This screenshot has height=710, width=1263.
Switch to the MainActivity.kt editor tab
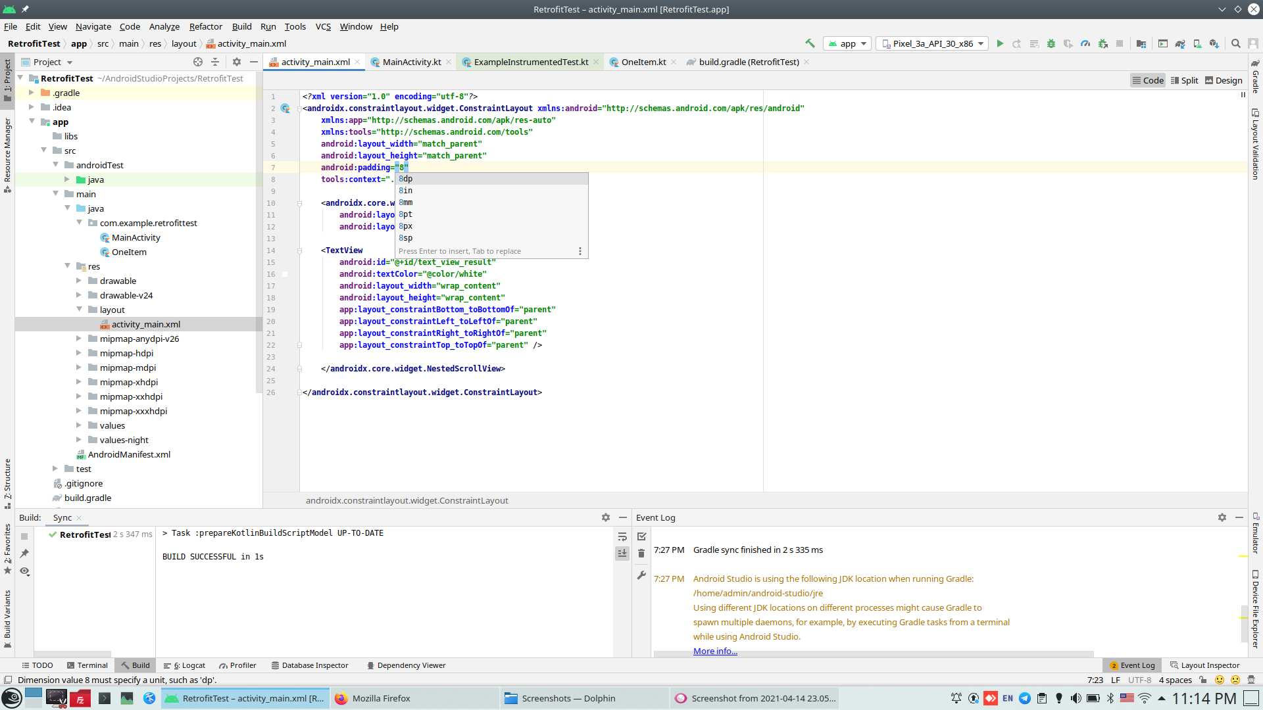coord(411,62)
